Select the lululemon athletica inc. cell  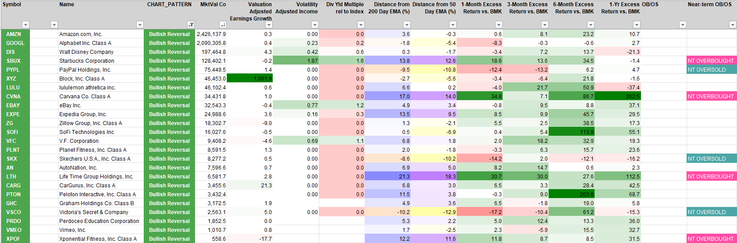[x=101, y=88]
